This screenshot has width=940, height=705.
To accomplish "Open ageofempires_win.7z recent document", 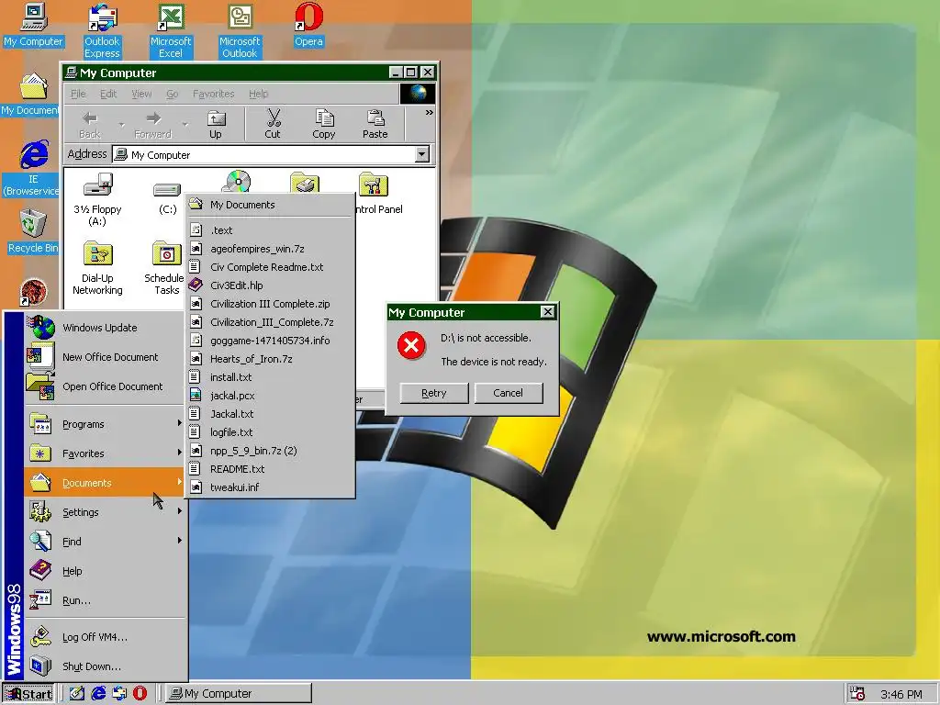I will tap(270, 249).
